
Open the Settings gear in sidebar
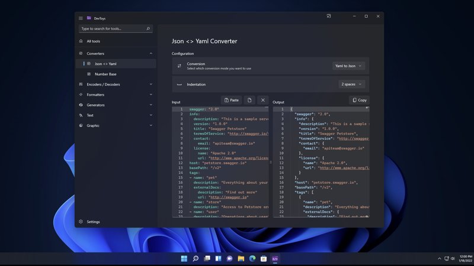(81, 222)
